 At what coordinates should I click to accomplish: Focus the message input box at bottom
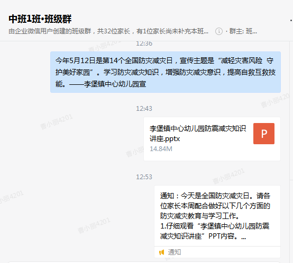pos(144,262)
